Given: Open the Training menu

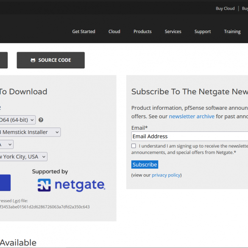Looking at the screenshot, I should (x=232, y=31).
